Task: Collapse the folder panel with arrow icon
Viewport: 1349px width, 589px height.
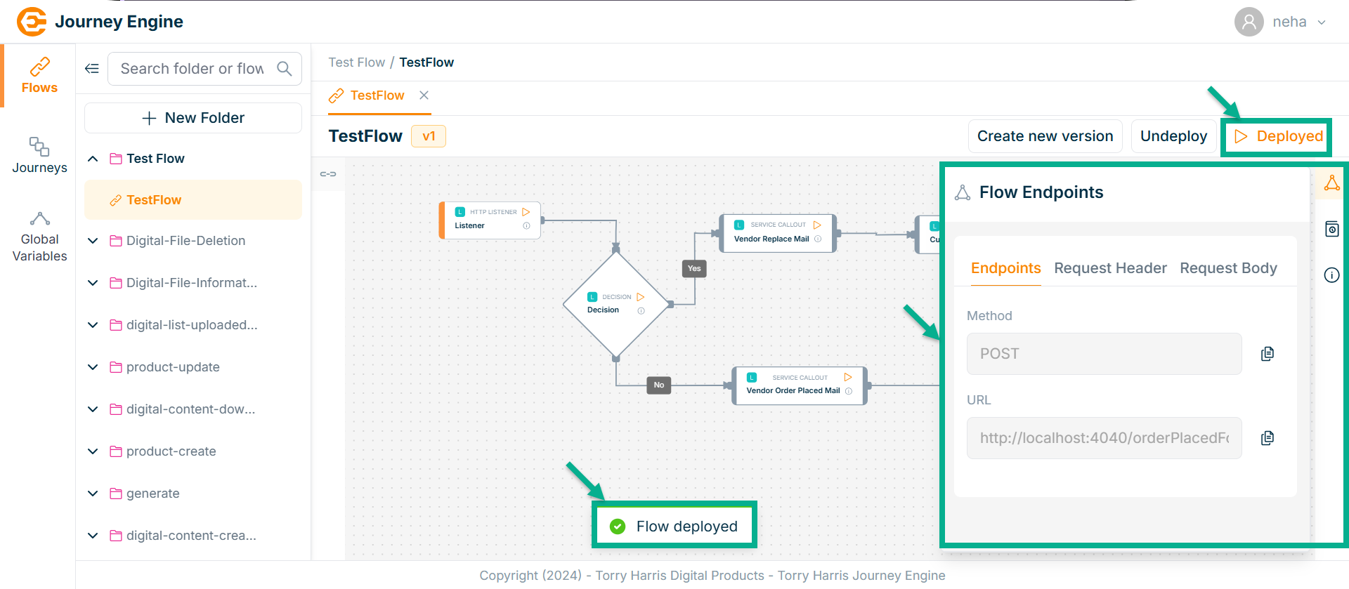Action: pos(92,68)
